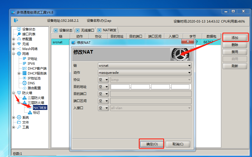Click the 设备状态 monitor icon in the tree
Image resolution: width=252 pixels, height=157 pixels.
tap(19, 29)
